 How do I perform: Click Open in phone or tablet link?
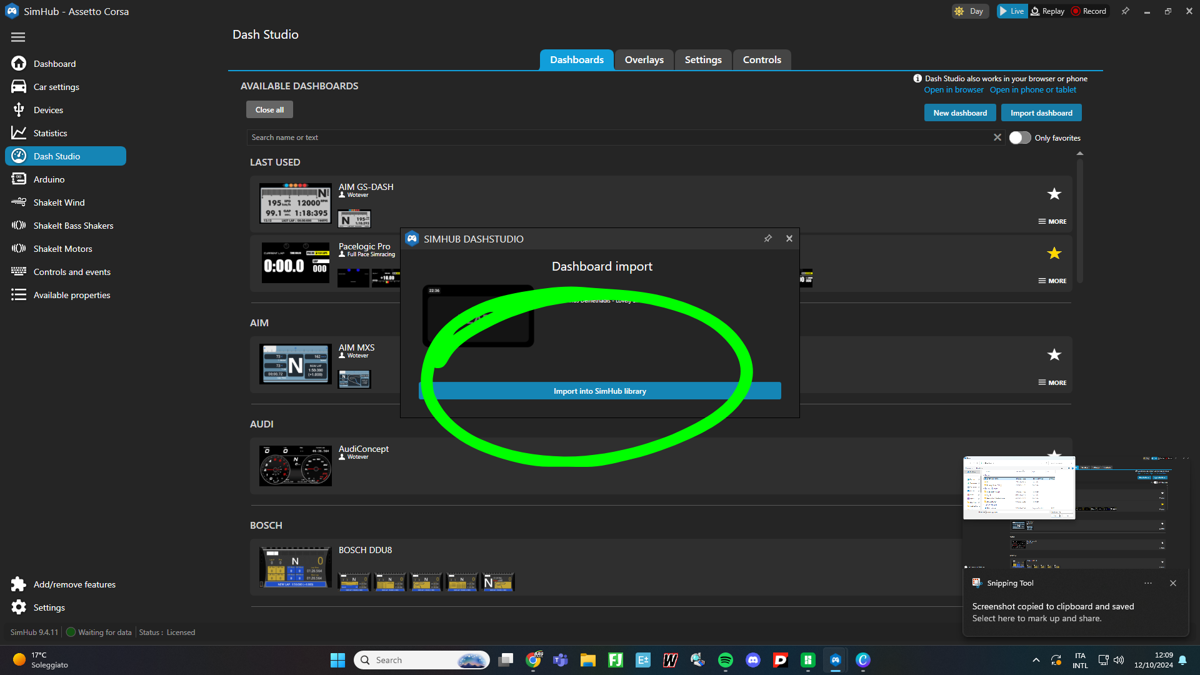click(1032, 90)
